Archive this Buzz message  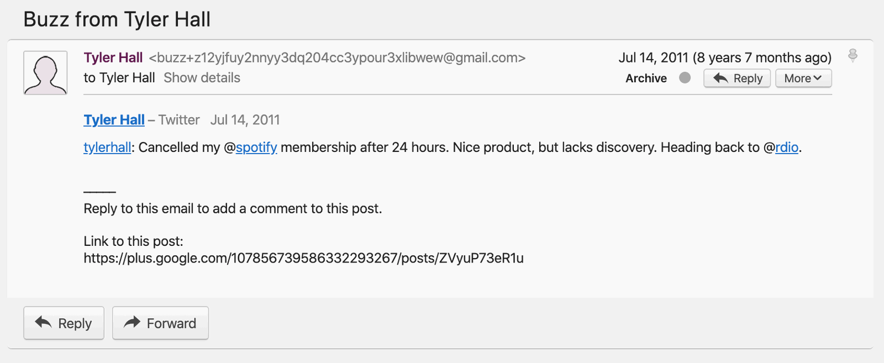coord(646,78)
